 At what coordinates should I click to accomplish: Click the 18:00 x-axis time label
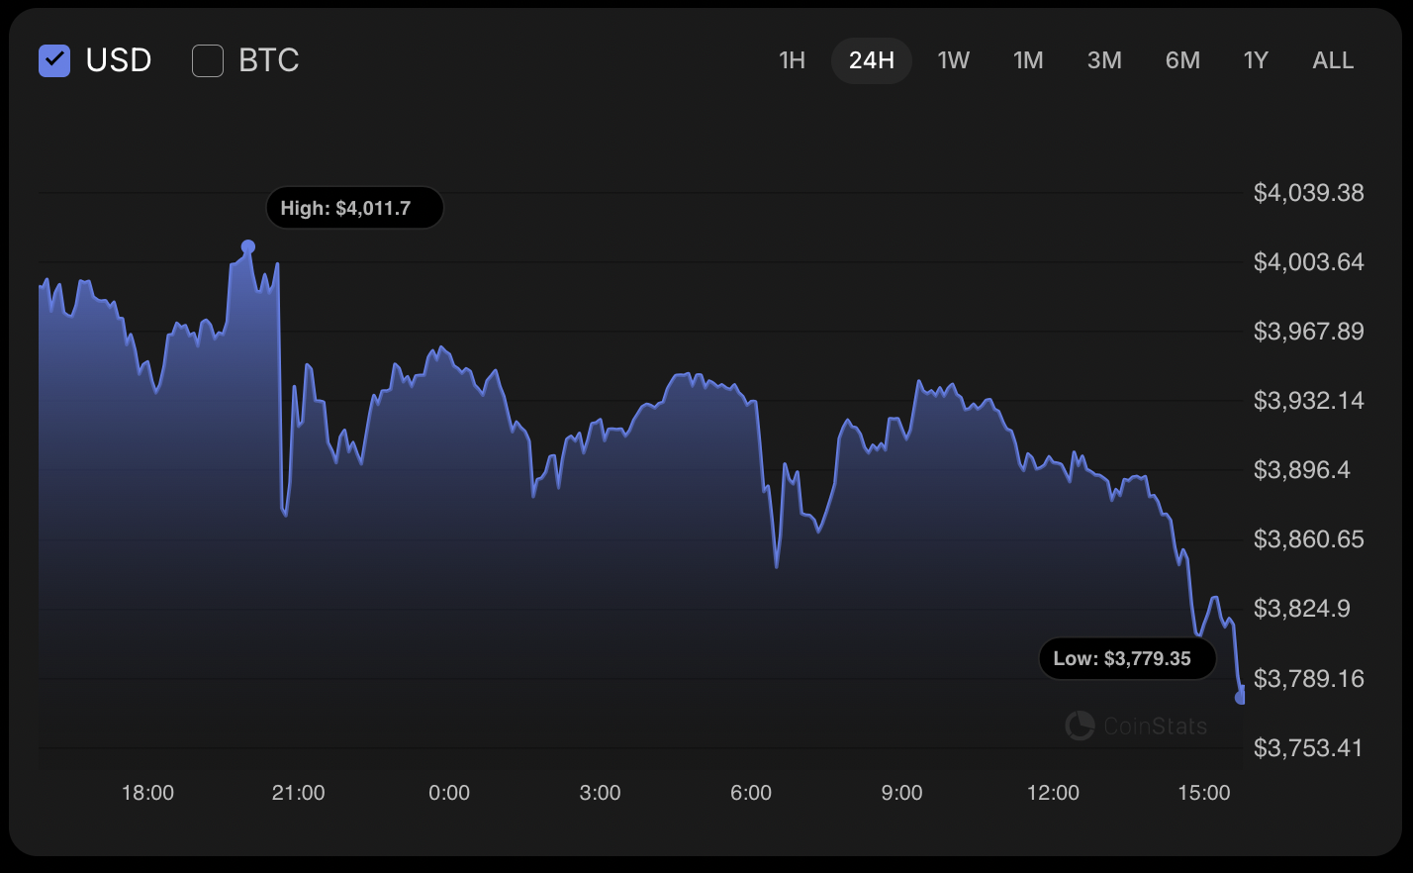tap(147, 793)
